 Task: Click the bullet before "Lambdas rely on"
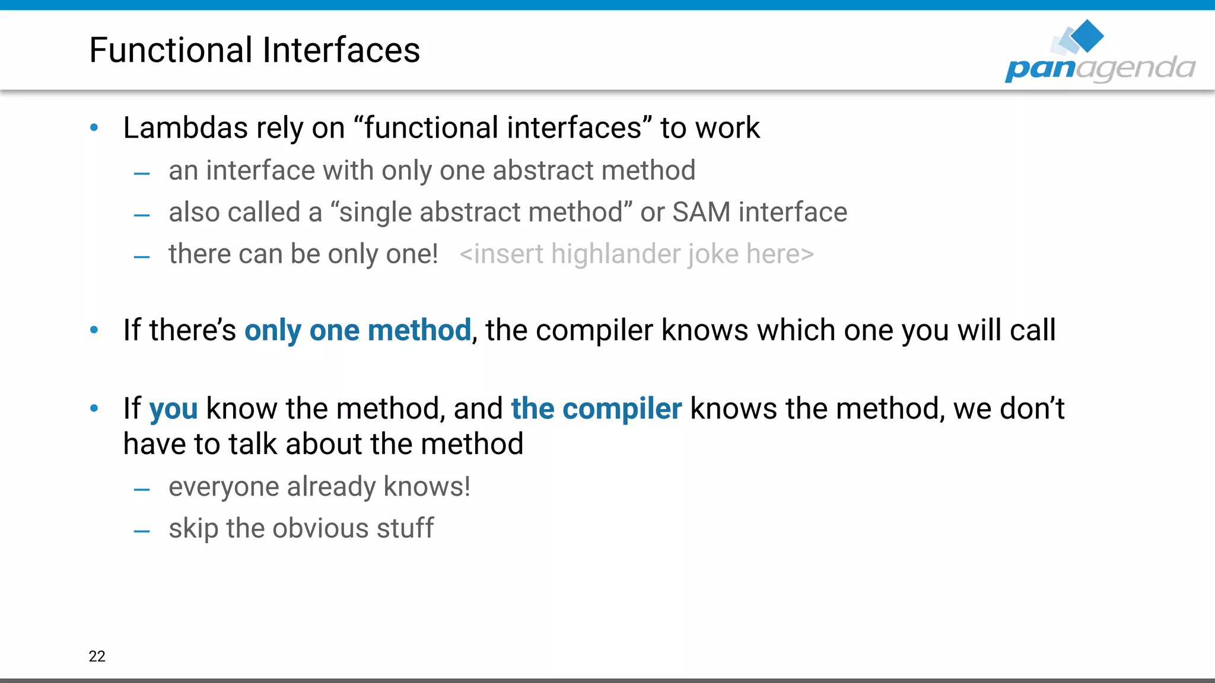pyautogui.click(x=94, y=127)
